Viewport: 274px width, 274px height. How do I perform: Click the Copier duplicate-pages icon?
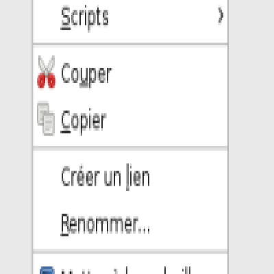point(46,118)
